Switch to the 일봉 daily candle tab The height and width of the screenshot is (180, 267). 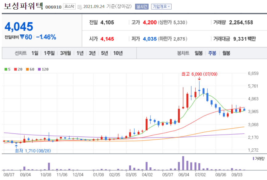(199, 53)
